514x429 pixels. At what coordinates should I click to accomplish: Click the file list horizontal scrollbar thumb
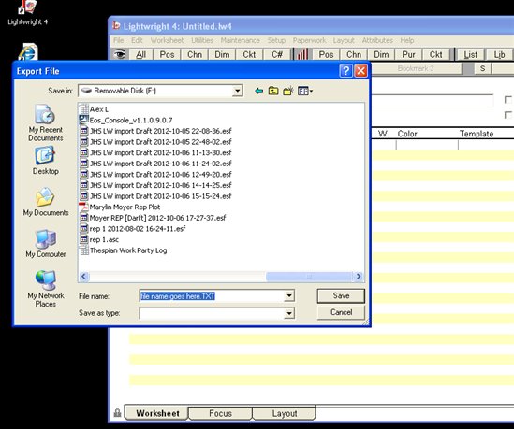point(309,277)
